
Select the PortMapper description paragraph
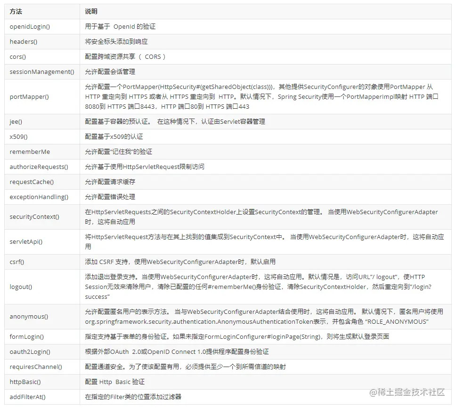(261, 97)
